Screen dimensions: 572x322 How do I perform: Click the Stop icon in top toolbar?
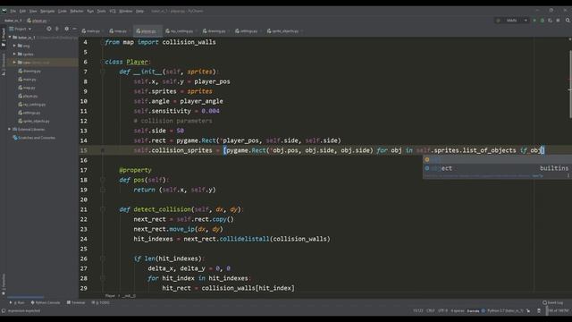(x=558, y=21)
